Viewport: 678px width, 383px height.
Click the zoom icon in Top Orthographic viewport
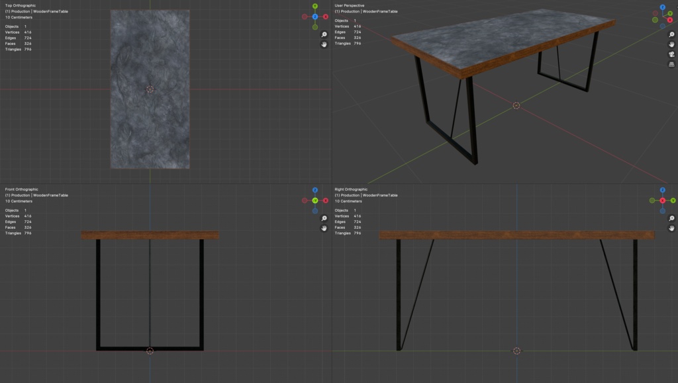tap(324, 34)
